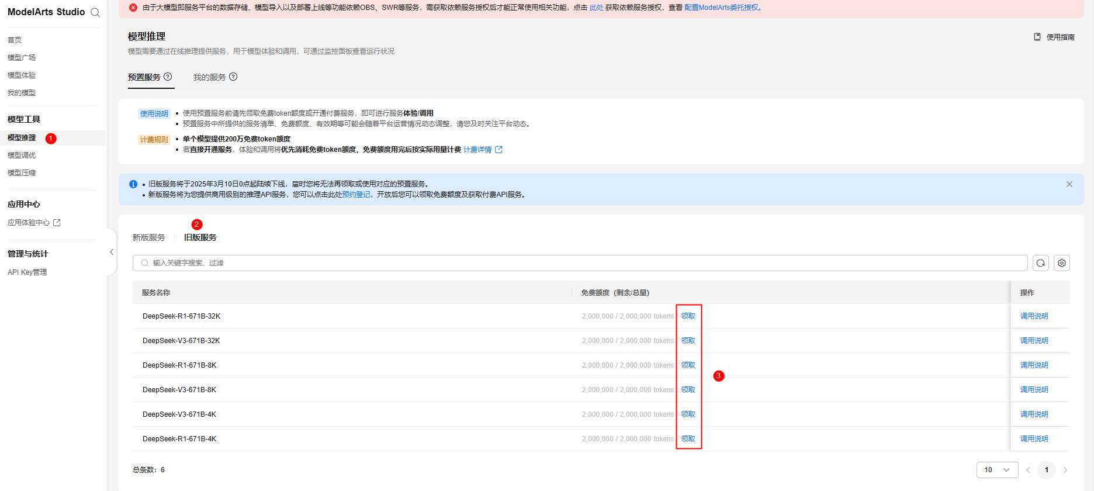Click the 此处 authorization link
The height and width of the screenshot is (491, 1094).
click(x=597, y=8)
